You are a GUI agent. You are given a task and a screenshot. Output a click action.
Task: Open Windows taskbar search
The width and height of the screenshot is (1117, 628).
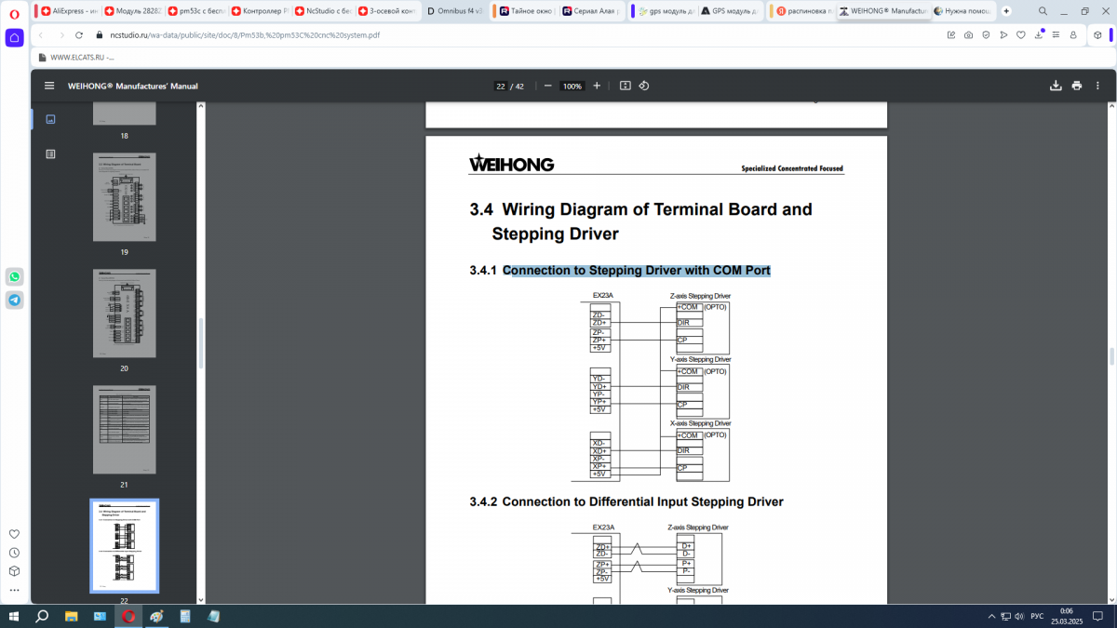tap(42, 616)
